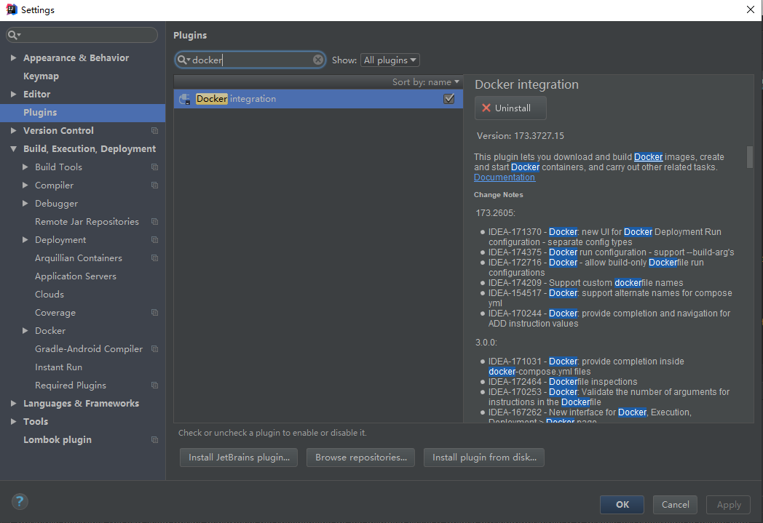This screenshot has width=763, height=523.
Task: Click inside the top-left settings search field
Action: tap(80, 34)
